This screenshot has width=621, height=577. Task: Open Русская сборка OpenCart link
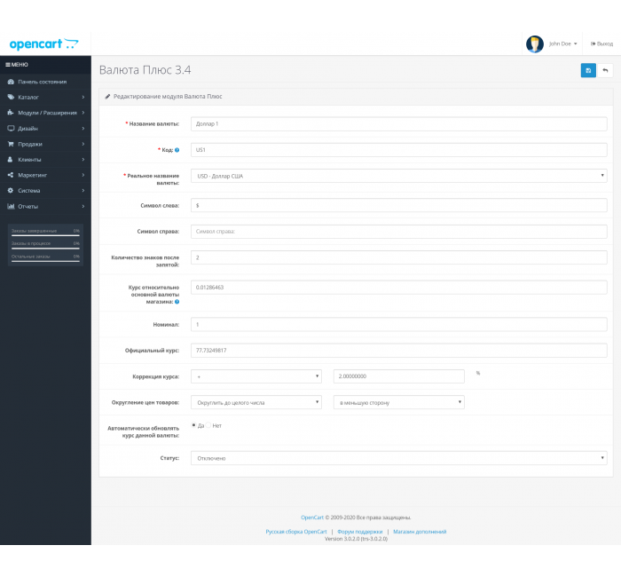(296, 532)
